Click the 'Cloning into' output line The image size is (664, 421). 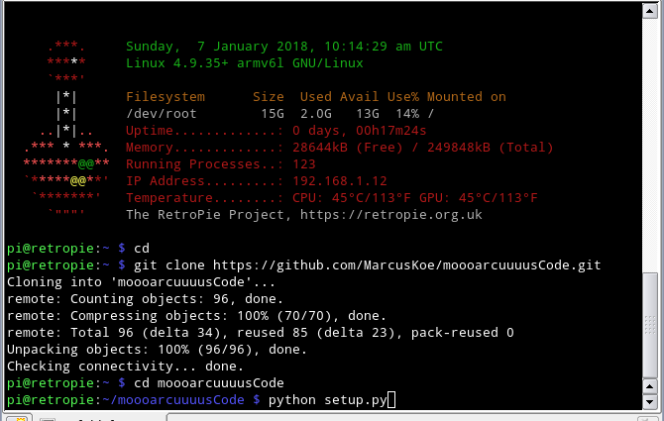click(x=141, y=282)
